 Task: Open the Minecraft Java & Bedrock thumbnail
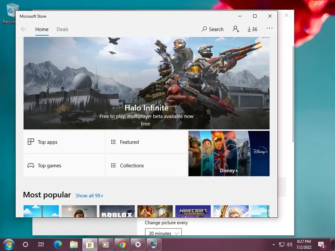pos(193,211)
